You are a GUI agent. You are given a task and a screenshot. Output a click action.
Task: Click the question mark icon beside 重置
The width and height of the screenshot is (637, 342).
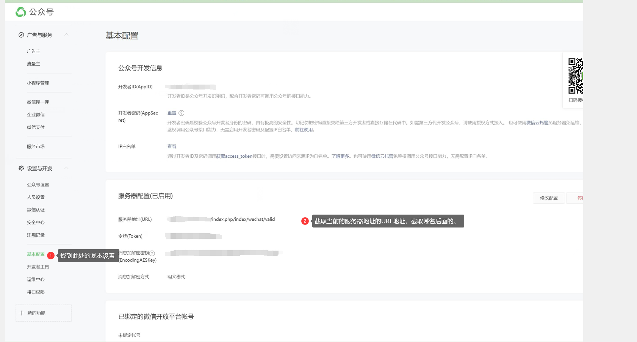point(182,113)
